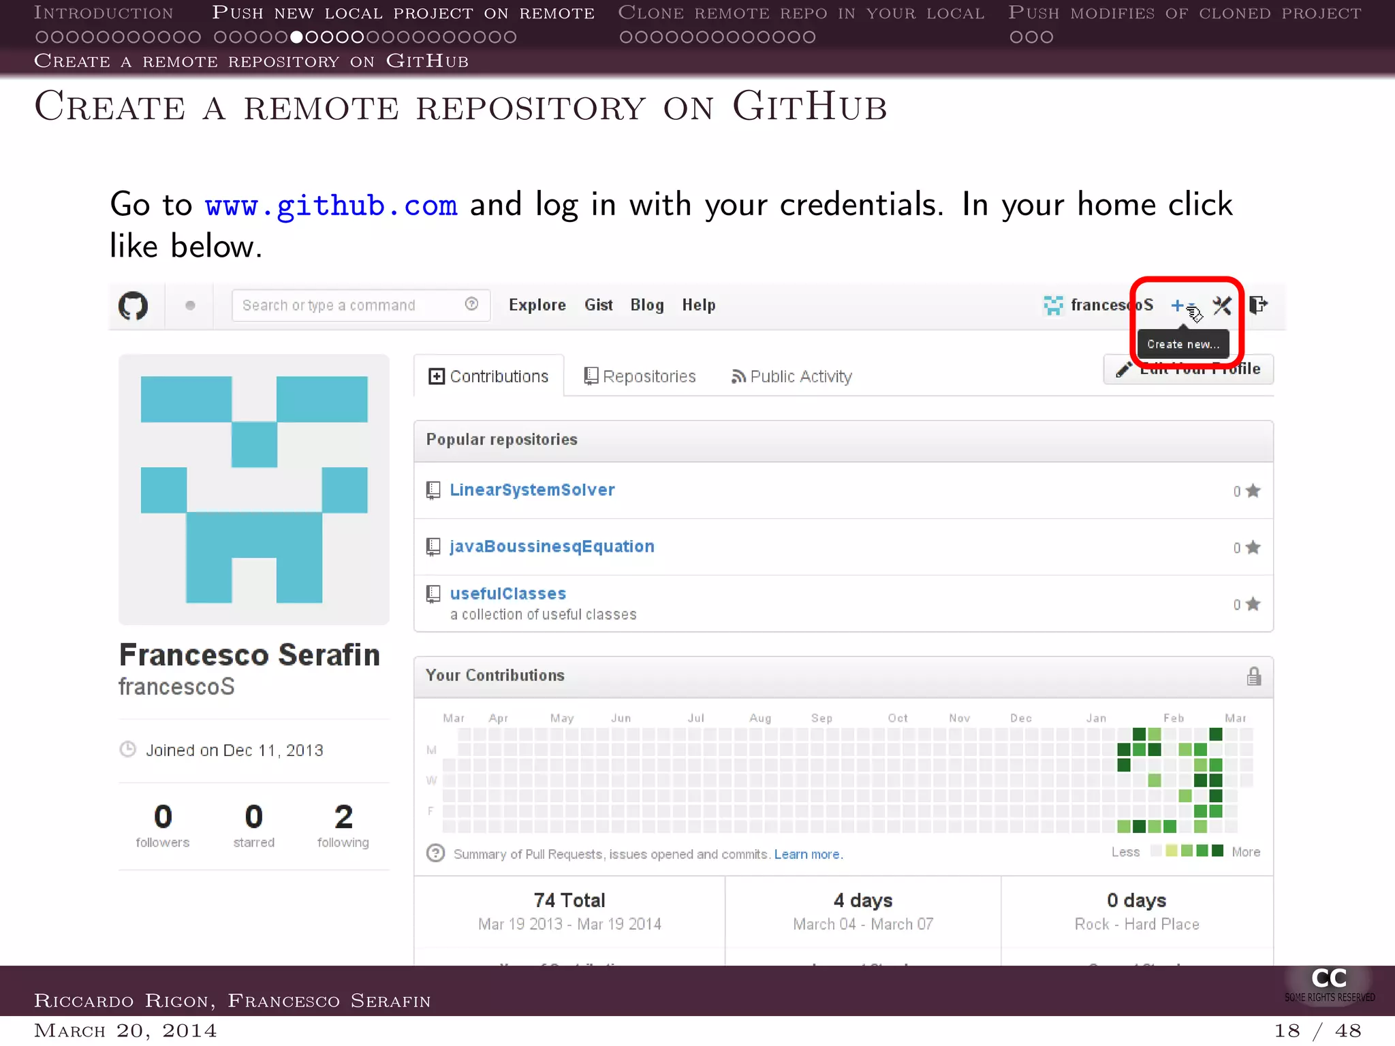Follow the Learn more link

point(809,854)
